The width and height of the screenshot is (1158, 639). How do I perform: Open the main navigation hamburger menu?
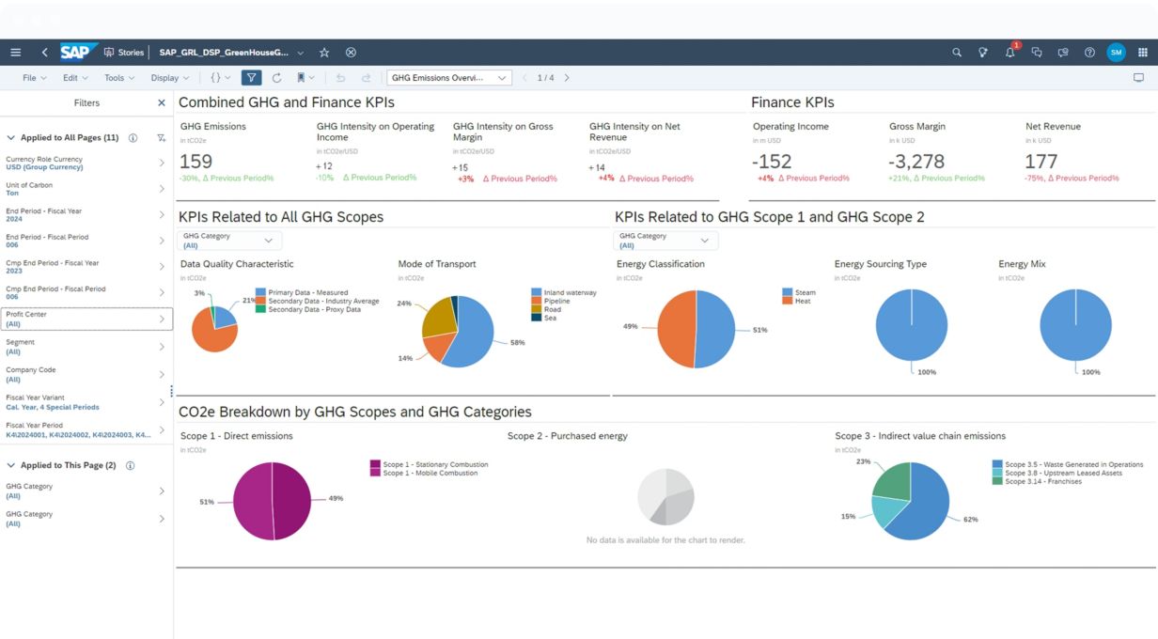coord(15,53)
